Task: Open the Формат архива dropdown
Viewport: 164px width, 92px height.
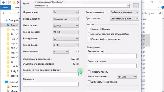Action: click(x=66, y=13)
